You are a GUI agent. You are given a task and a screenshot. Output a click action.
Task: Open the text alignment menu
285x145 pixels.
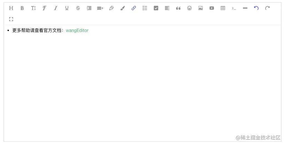tap(167, 8)
